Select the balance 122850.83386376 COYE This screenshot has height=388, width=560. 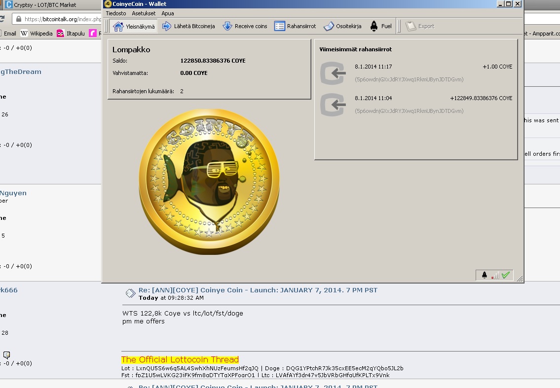(x=213, y=61)
